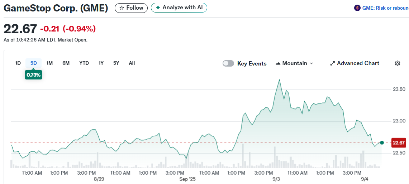Click the Follow star button
The width and height of the screenshot is (409, 184).
131,8
